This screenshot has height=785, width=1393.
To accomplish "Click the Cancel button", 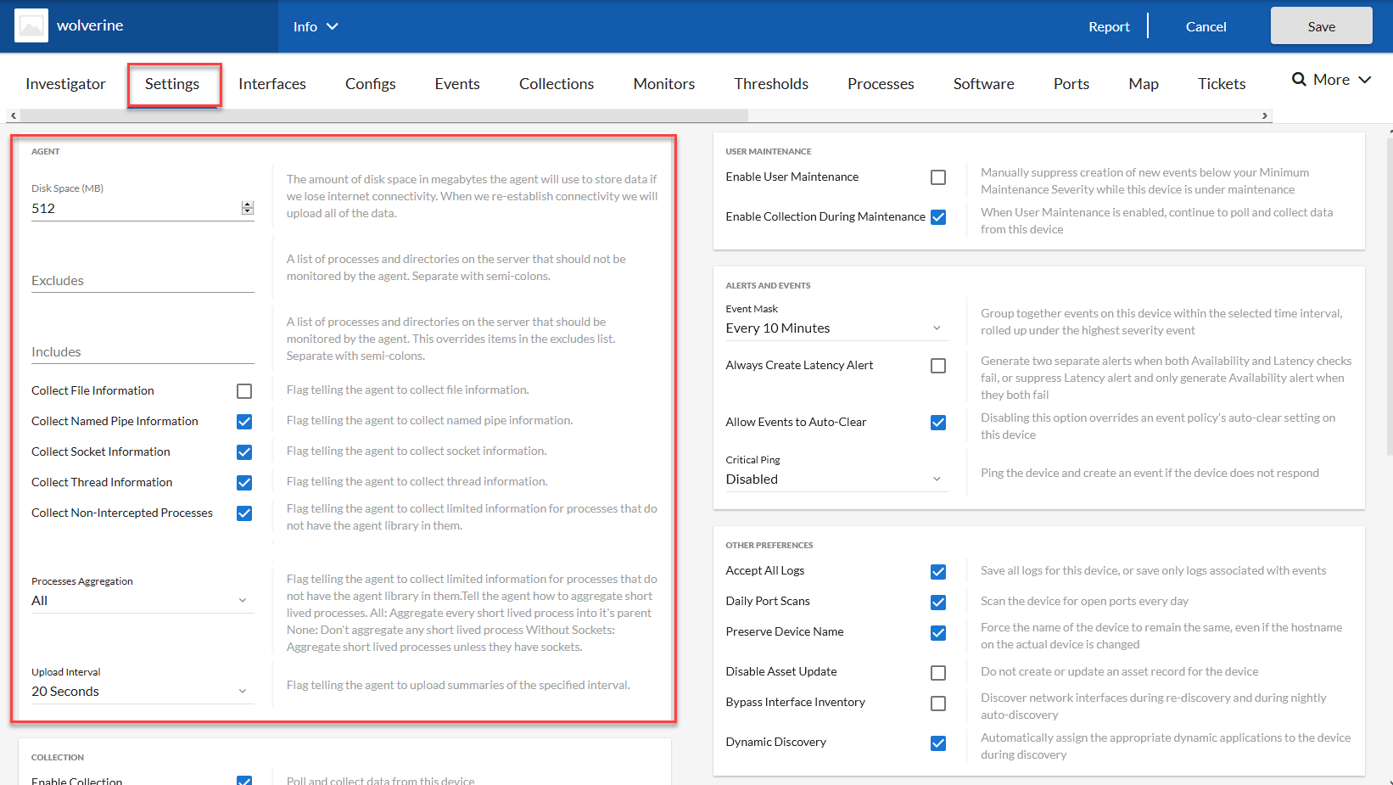I will click(1206, 26).
